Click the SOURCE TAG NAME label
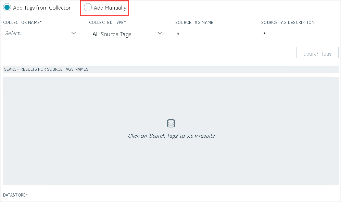The width and height of the screenshot is (341, 202). pyautogui.click(x=194, y=22)
